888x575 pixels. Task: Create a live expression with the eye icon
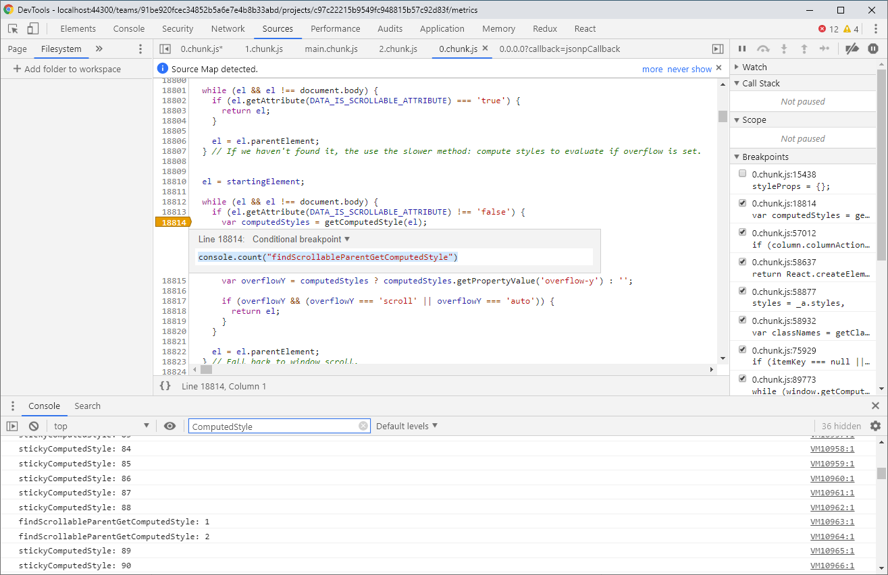(169, 426)
